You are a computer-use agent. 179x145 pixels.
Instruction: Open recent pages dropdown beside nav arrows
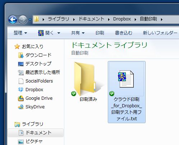pos(30,19)
